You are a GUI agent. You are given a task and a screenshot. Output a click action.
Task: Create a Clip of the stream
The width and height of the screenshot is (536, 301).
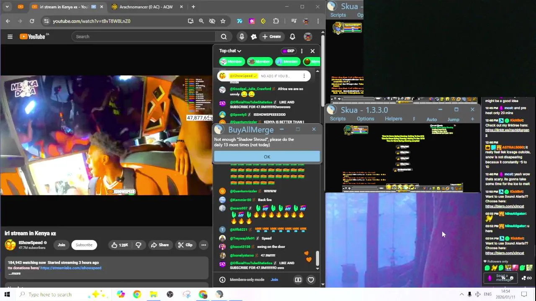click(185, 245)
